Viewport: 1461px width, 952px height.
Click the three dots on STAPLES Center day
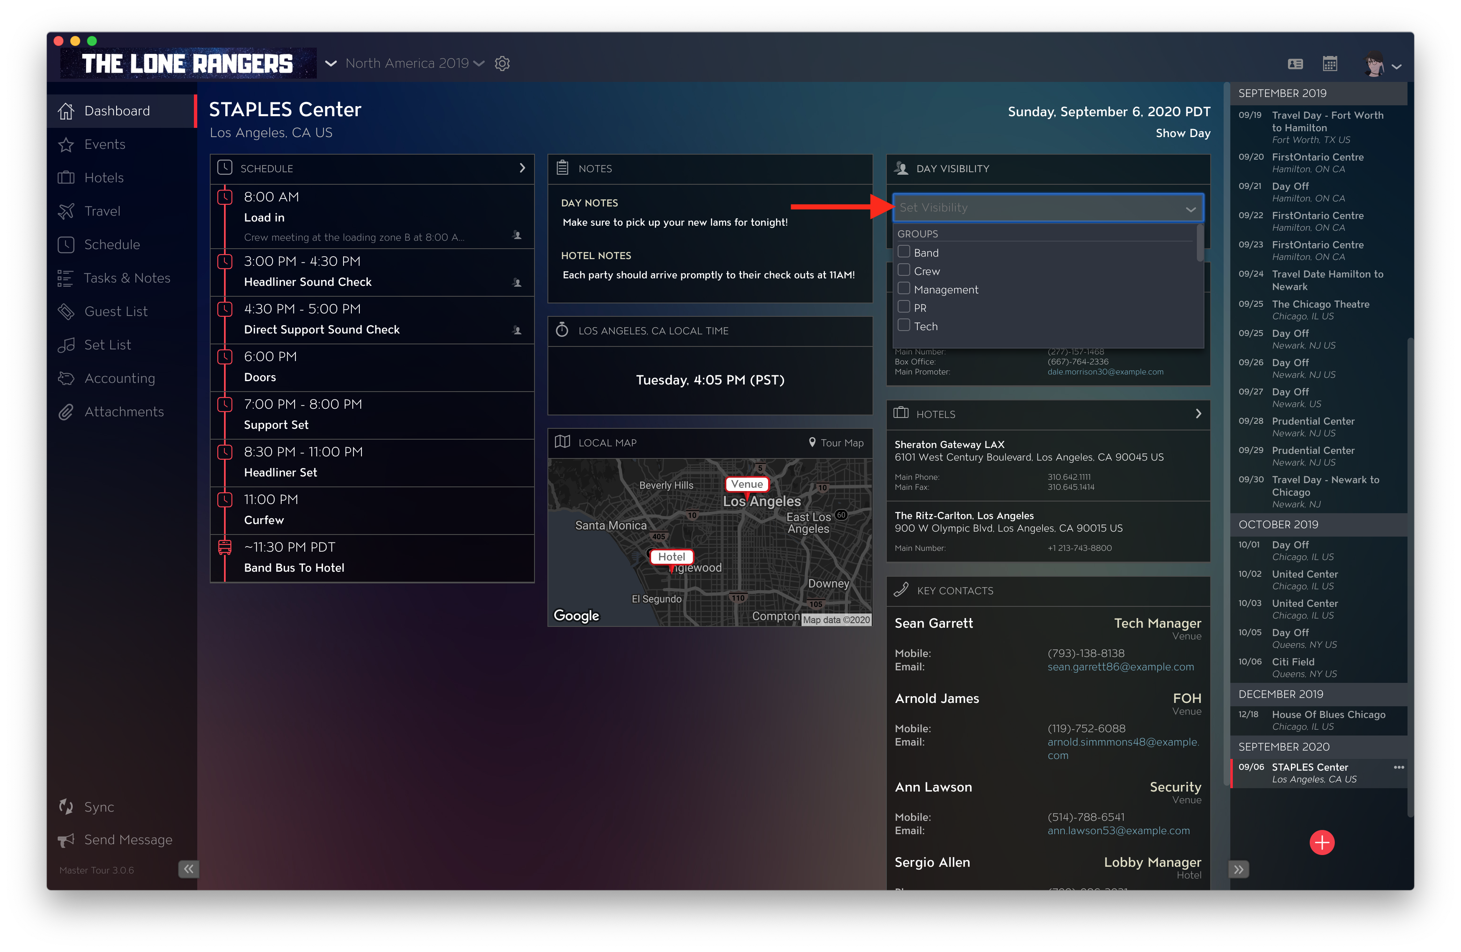coord(1398,767)
